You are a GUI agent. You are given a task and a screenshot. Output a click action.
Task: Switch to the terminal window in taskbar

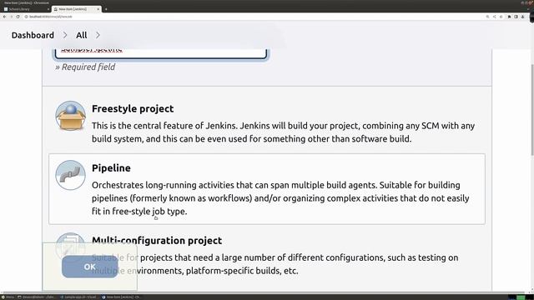coord(37,297)
